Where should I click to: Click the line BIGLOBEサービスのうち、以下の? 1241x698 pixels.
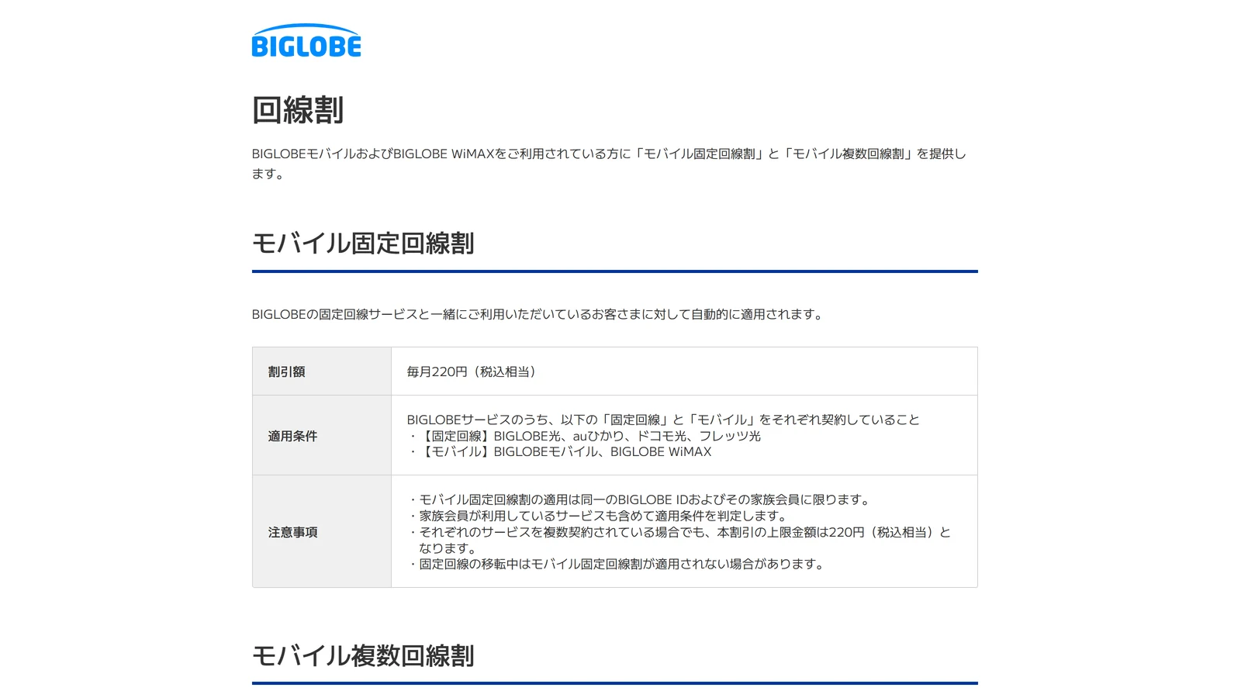click(663, 420)
